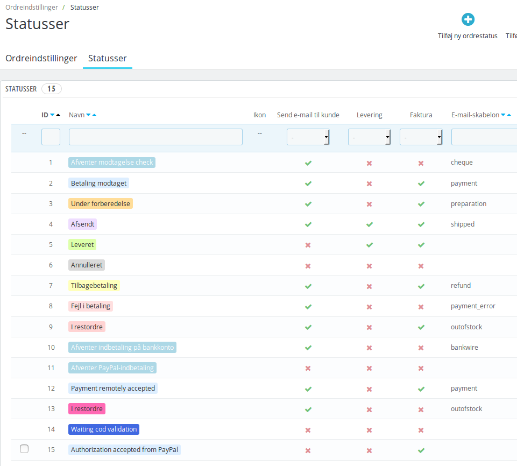The width and height of the screenshot is (517, 466).
Task: Click the ID column header
Action: [x=45, y=115]
